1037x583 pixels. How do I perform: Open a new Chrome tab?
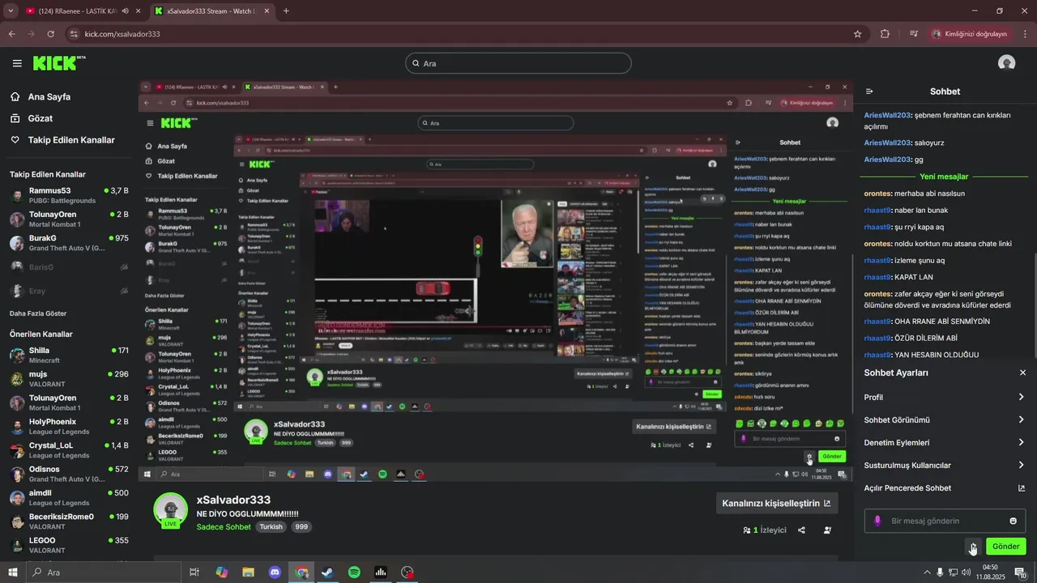tap(286, 11)
